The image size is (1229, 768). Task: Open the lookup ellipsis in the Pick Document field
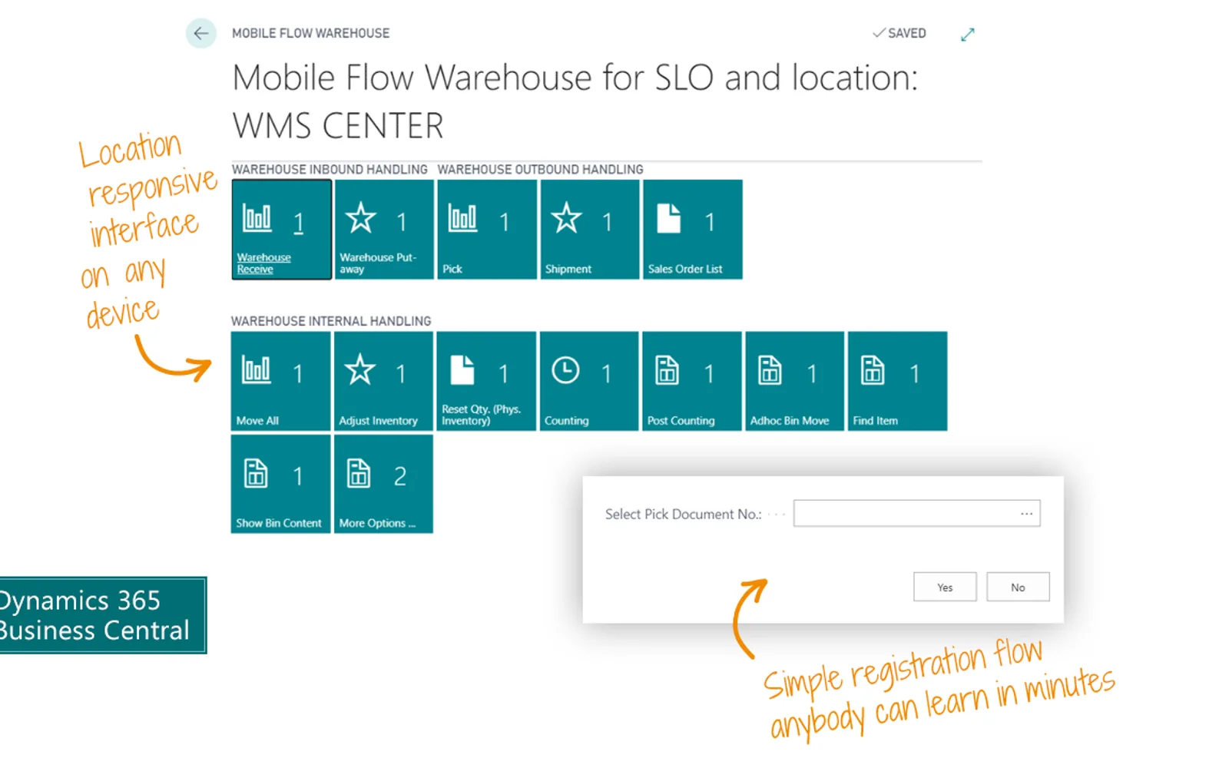[1026, 513]
